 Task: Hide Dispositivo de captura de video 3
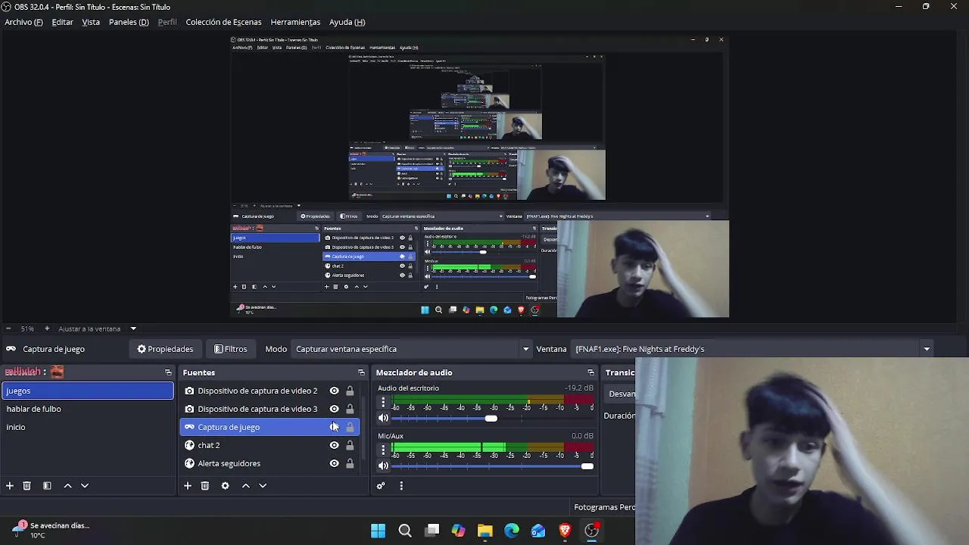(334, 409)
